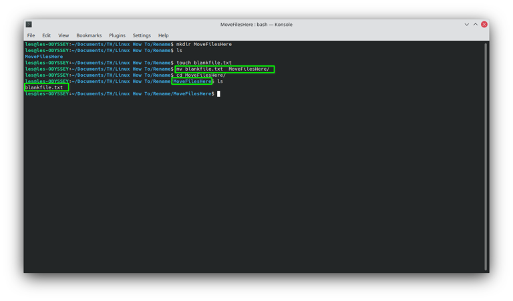Image resolution: width=513 pixels, height=301 pixels.
Task: Click the 'touch blankfile.txt' command text
Action: [x=204, y=63]
